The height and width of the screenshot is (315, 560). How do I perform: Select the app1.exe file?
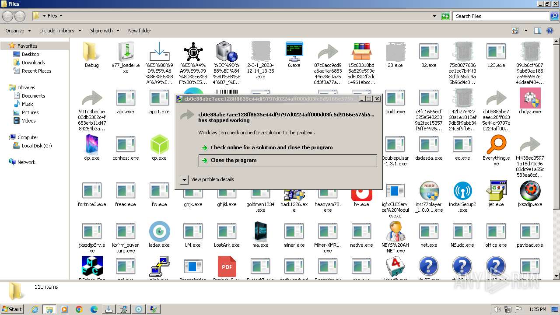pyautogui.click(x=159, y=98)
